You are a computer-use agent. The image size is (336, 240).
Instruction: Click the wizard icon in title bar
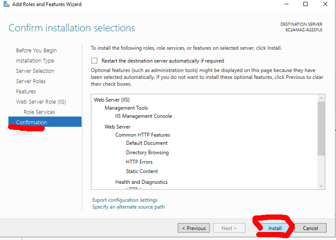click(5, 4)
